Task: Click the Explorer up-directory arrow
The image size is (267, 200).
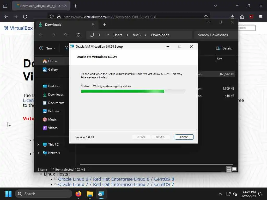Action: click(x=66, y=35)
